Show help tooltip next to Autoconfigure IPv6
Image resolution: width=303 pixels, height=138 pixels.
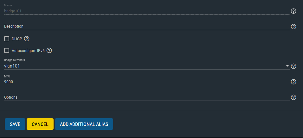(49, 51)
